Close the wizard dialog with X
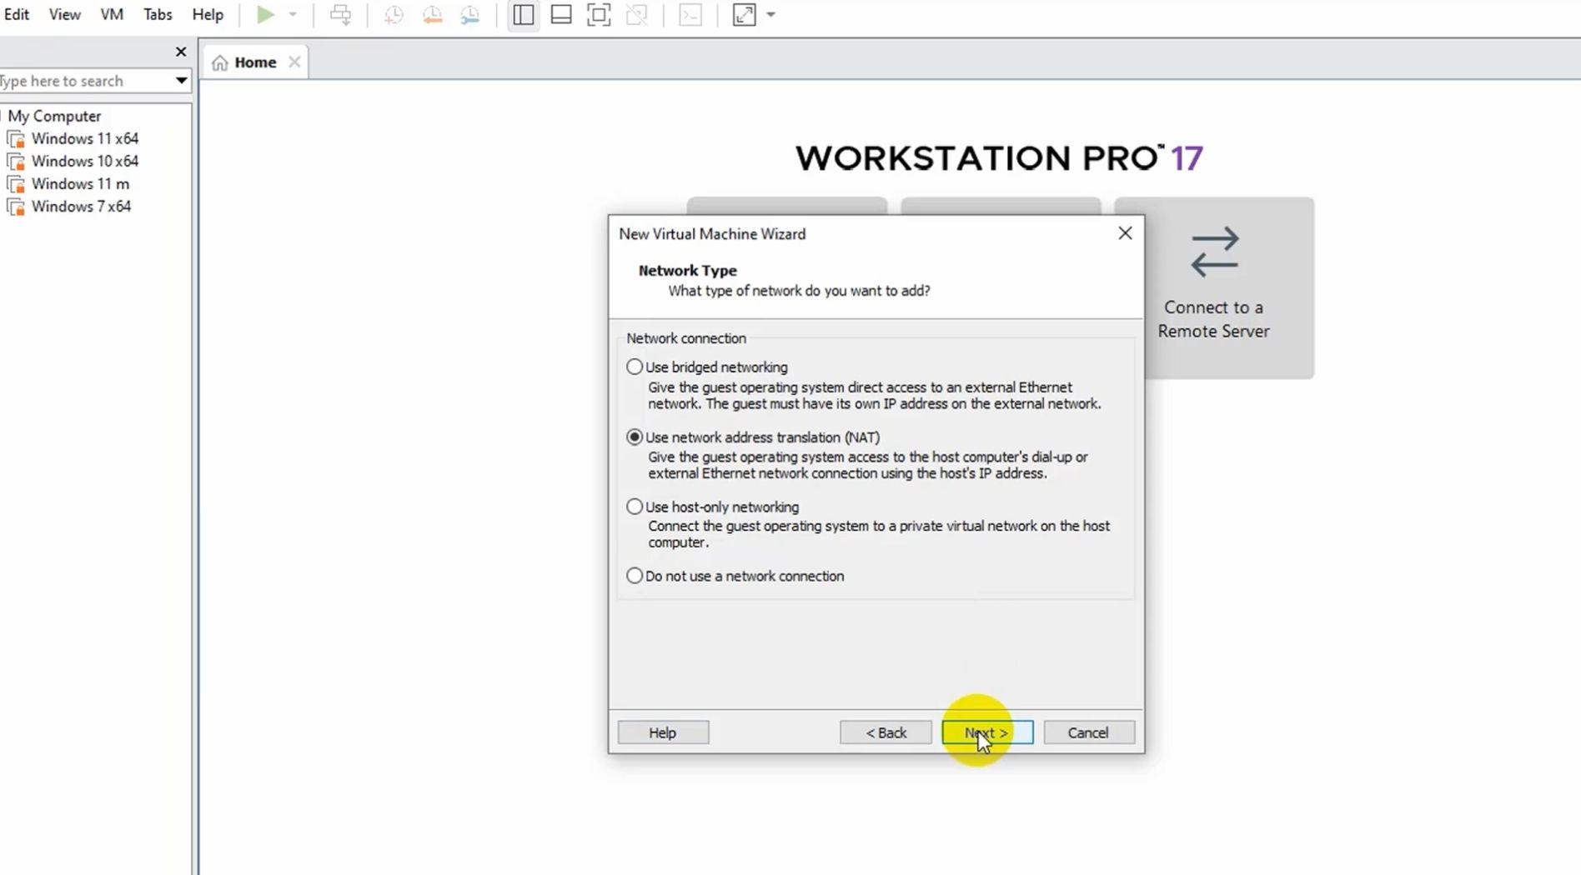This screenshot has width=1581, height=875. (x=1125, y=233)
